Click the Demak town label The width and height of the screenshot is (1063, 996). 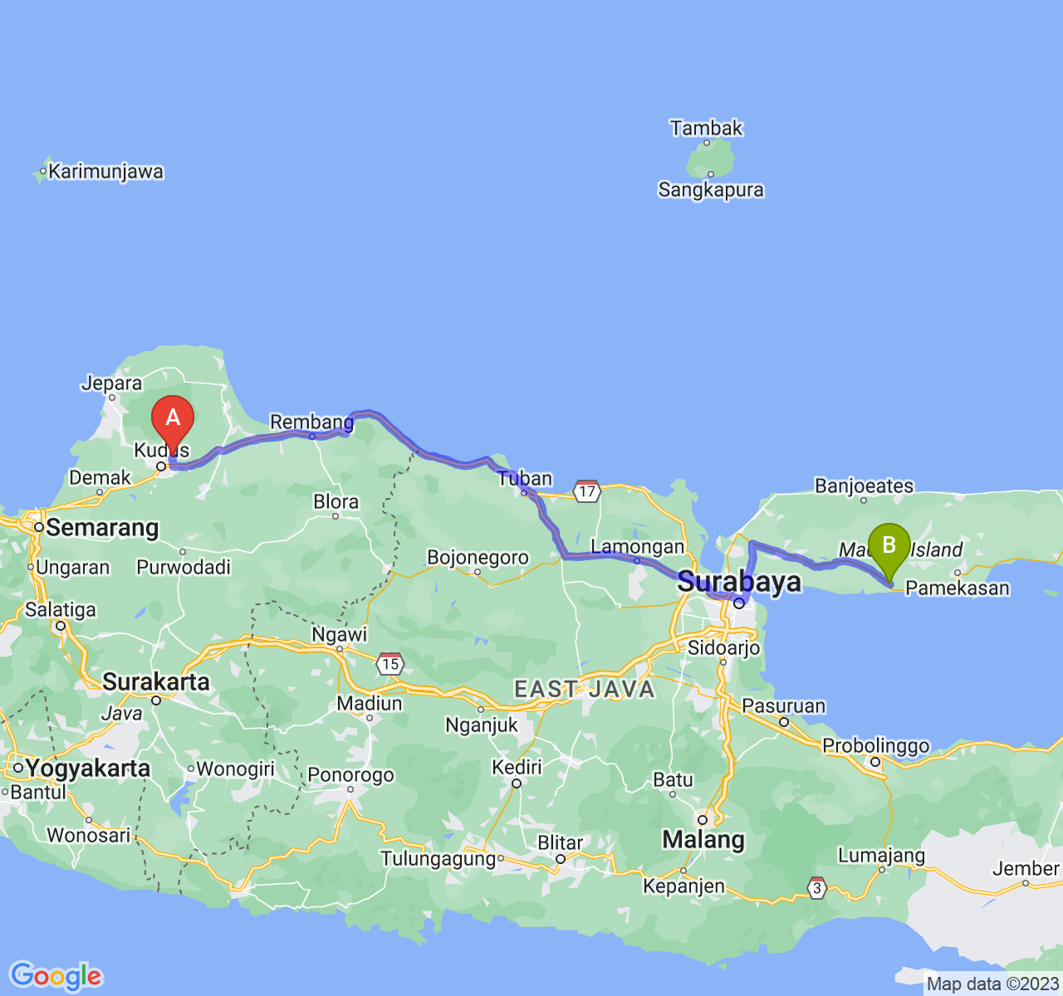tap(100, 477)
